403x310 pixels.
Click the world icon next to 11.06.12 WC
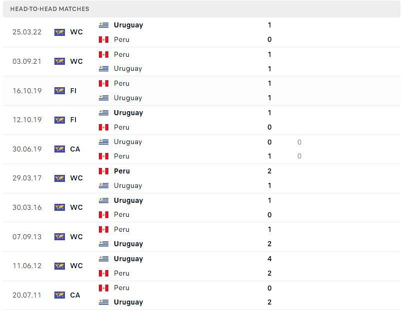point(59,266)
